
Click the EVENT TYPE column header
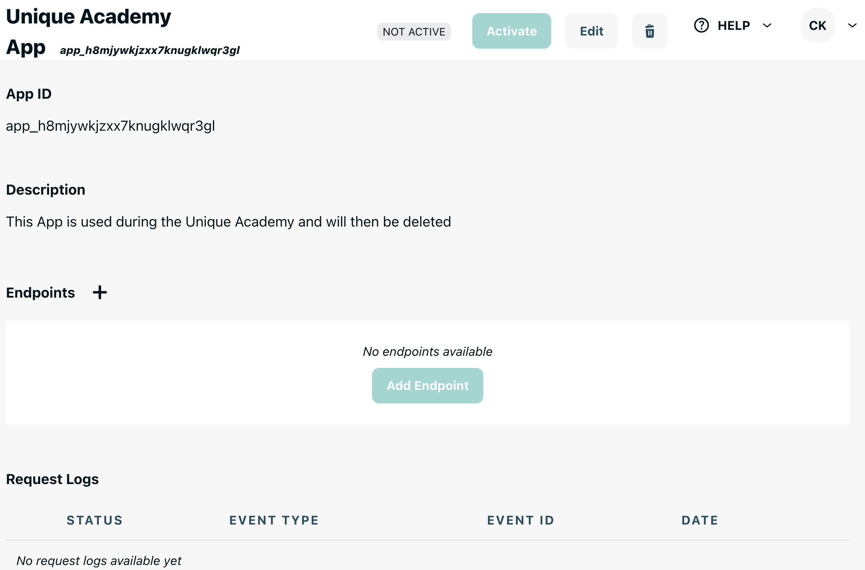pos(274,520)
